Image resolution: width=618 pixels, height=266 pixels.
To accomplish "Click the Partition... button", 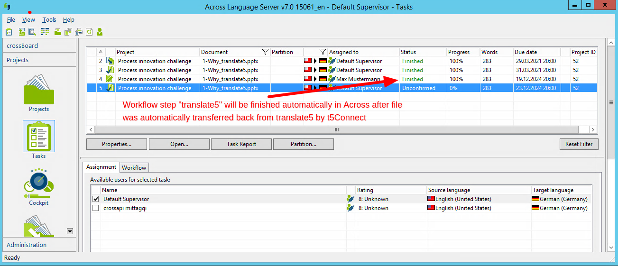I will 304,144.
